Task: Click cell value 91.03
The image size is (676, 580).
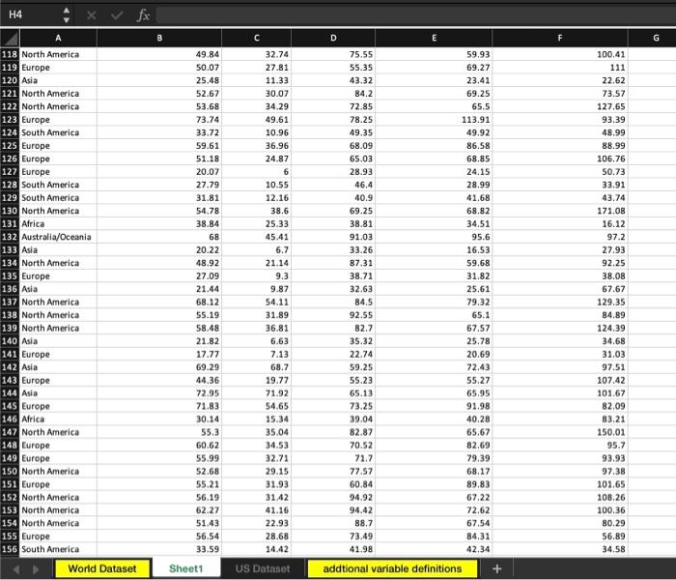Action: click(333, 237)
